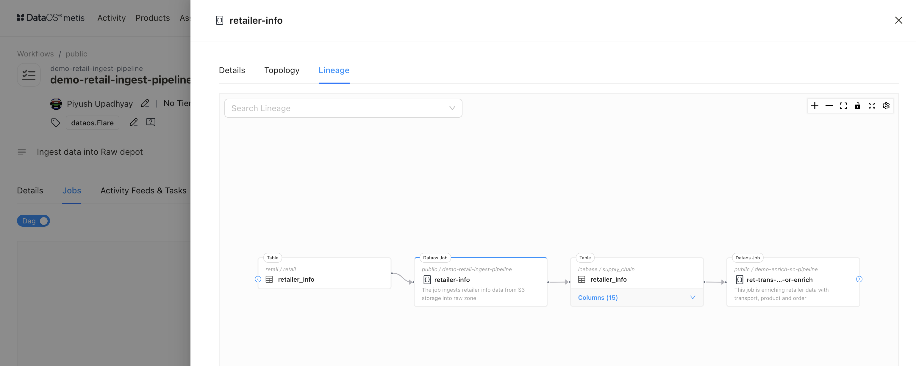Click the retailer_info table icon in retail/retail
The width and height of the screenshot is (916, 366).
click(x=269, y=279)
